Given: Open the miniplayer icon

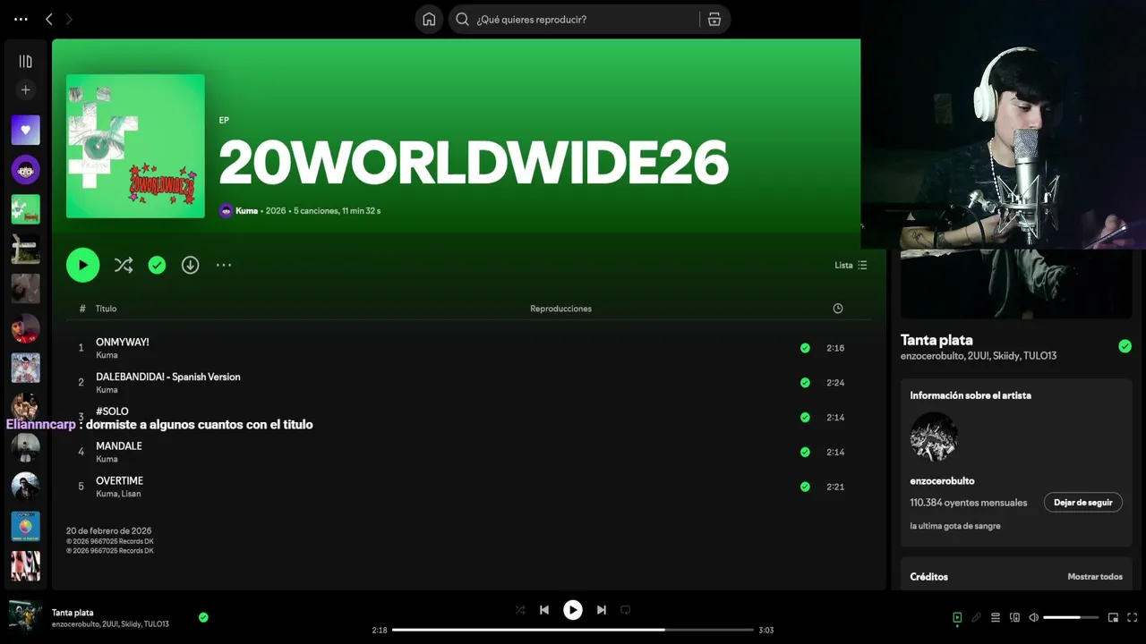Looking at the screenshot, I should (1113, 617).
